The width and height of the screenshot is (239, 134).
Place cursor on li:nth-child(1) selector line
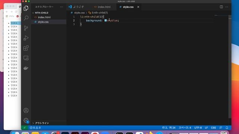coord(92,17)
